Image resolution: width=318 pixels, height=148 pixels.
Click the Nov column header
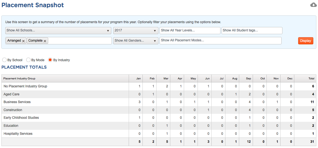click(x=274, y=79)
